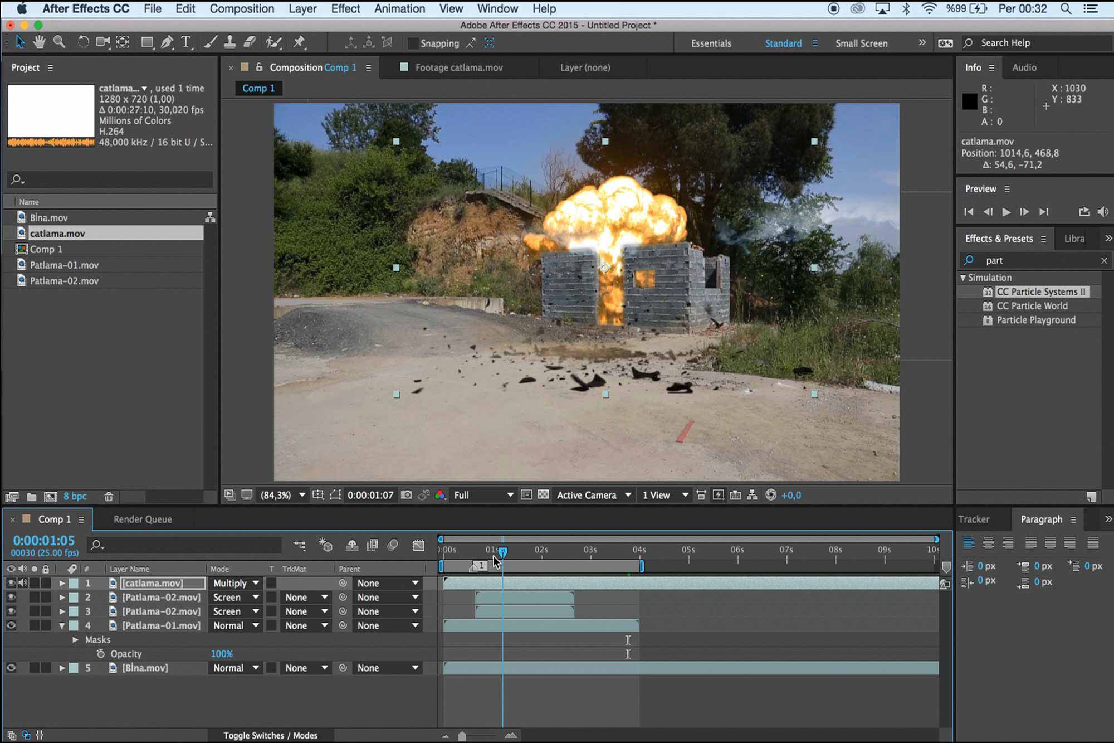Select the Type tool
The width and height of the screenshot is (1114, 743).
[186, 42]
